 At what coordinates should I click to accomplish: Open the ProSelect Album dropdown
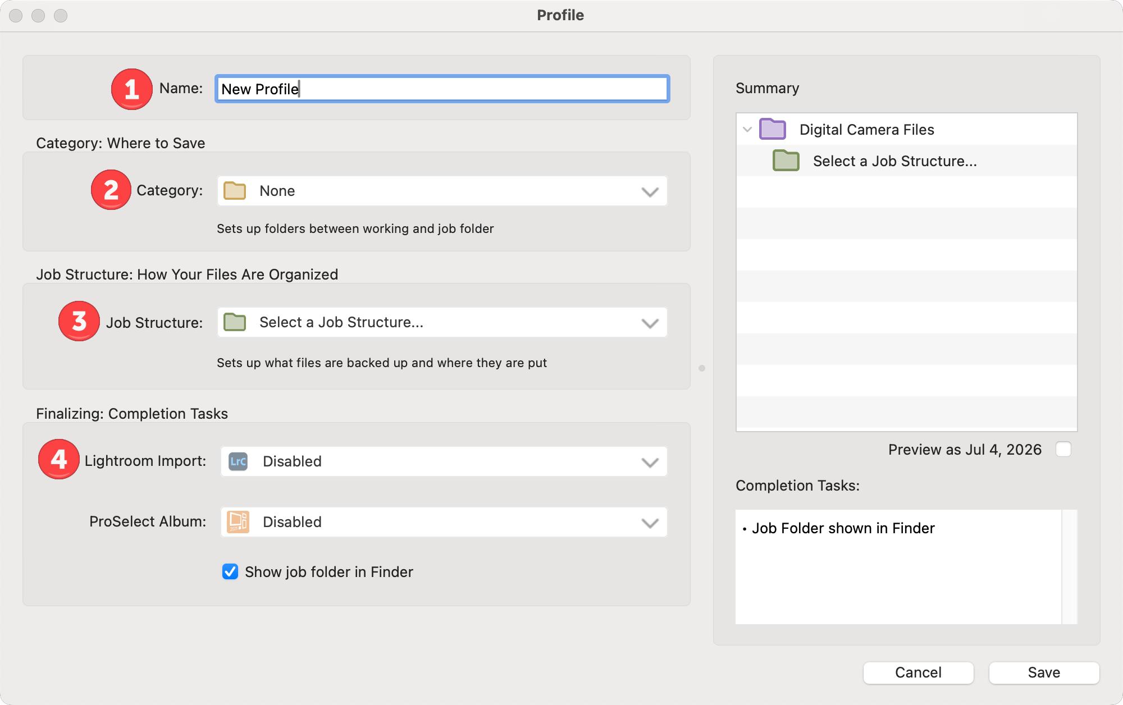tap(444, 523)
